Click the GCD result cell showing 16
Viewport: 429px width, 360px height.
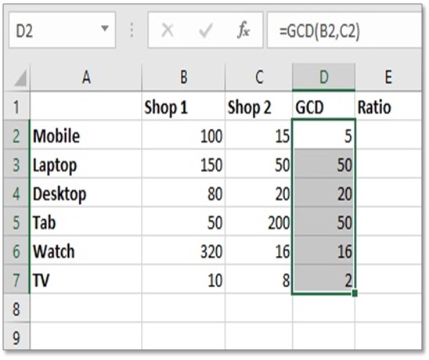(323, 251)
